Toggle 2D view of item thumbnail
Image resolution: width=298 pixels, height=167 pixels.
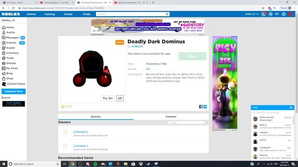120,98
